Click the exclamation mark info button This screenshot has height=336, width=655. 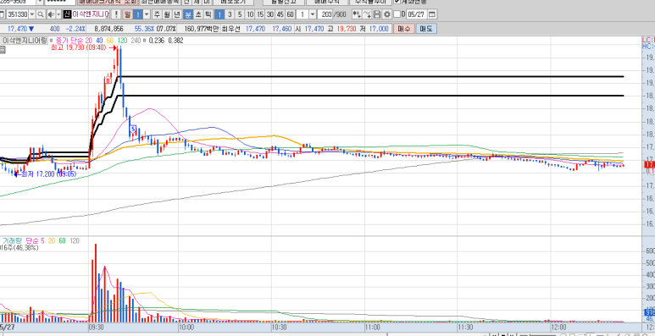click(117, 14)
